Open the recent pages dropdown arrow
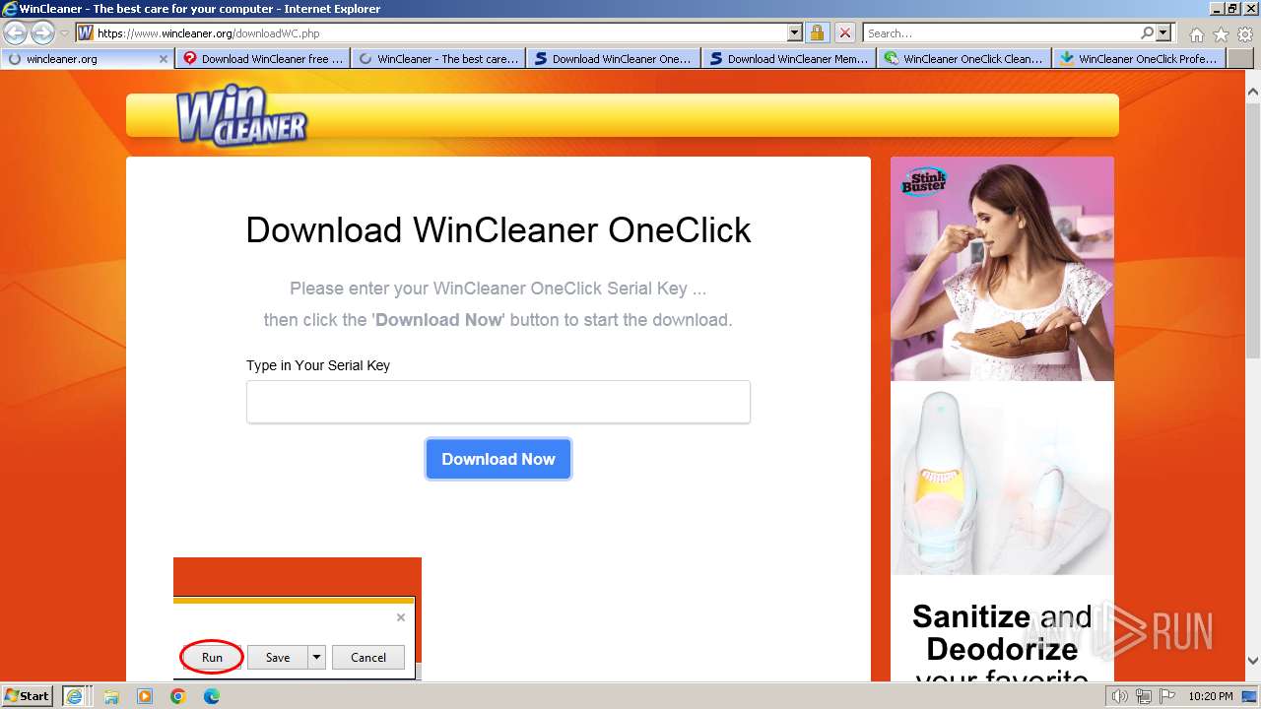Screen dimensions: 1261x709 click(64, 33)
